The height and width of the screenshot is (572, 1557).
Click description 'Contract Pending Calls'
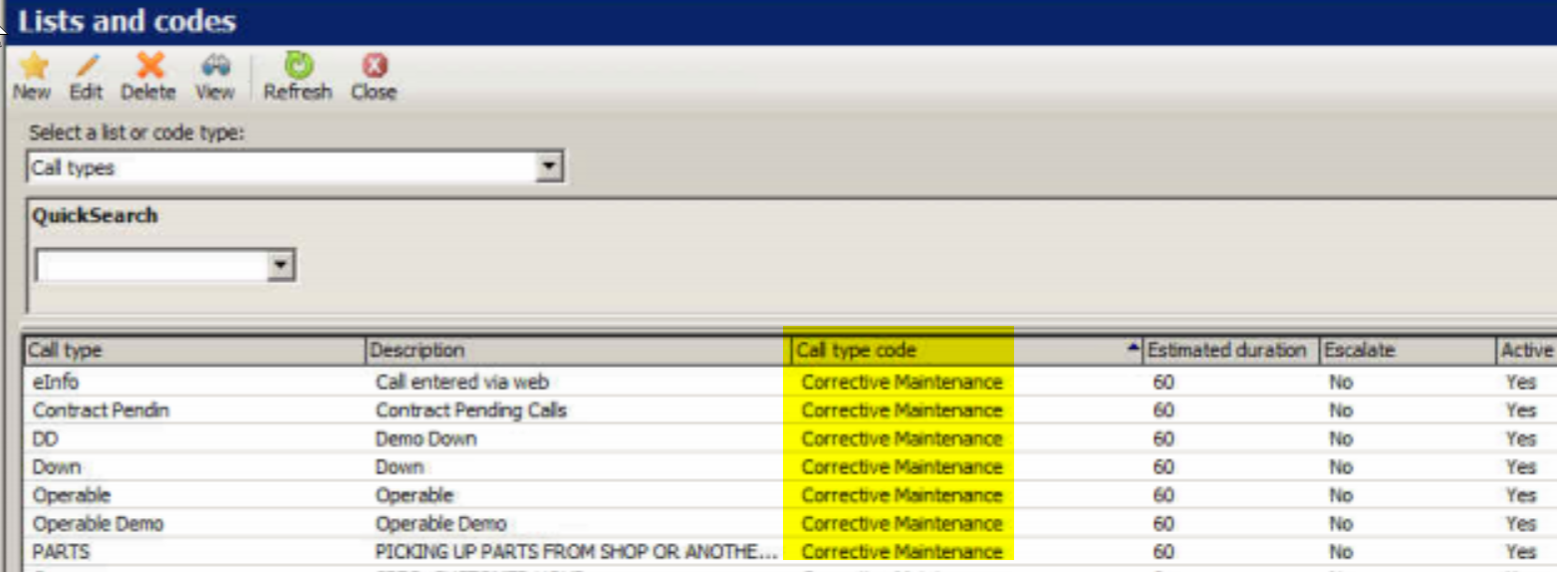pyautogui.click(x=471, y=411)
